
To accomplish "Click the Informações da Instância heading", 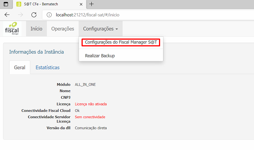I will tap(36, 52).
